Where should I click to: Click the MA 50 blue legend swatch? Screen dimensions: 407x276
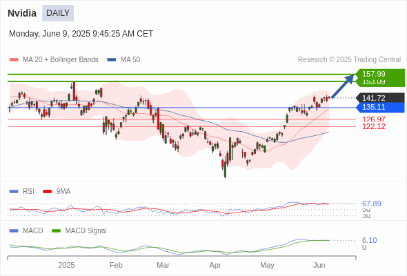point(111,60)
